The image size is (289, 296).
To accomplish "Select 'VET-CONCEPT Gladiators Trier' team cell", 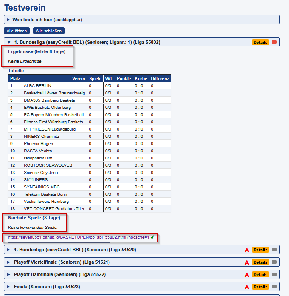I will pyautogui.click(x=54, y=208).
